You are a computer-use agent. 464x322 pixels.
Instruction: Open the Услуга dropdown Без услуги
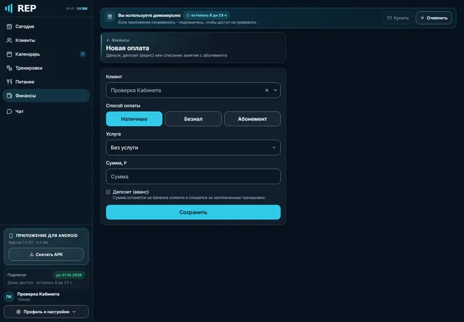[194, 148]
